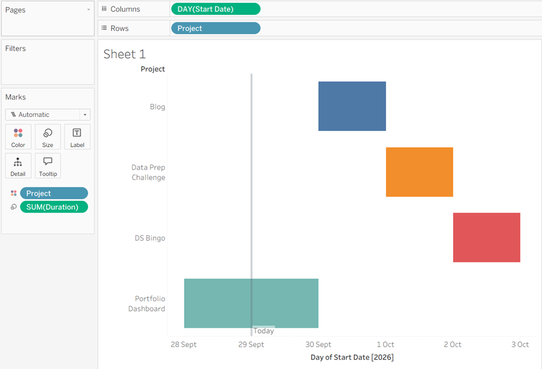Click the Columns shelf icon
Image resolution: width=542 pixels, height=369 pixels.
tap(104, 9)
